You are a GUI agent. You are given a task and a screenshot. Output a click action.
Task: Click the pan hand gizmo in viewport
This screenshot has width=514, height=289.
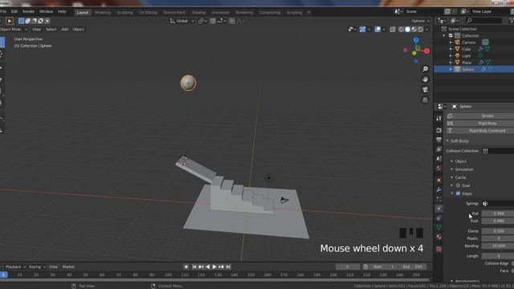425,79
